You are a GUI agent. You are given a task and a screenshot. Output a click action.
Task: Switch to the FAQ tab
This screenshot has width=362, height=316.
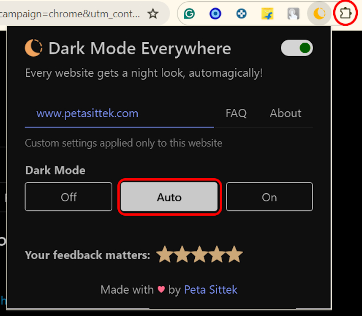tap(236, 113)
